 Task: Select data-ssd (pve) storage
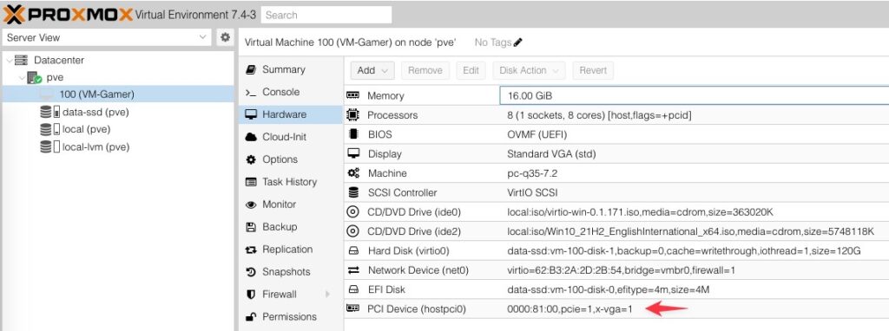95,112
